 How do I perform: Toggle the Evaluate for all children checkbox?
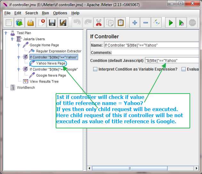pyautogui.click(x=183, y=69)
